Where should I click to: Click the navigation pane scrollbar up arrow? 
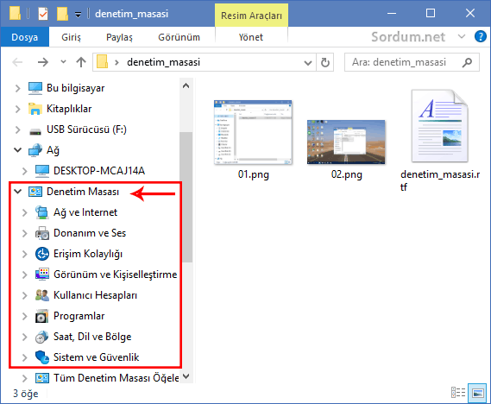(186, 85)
